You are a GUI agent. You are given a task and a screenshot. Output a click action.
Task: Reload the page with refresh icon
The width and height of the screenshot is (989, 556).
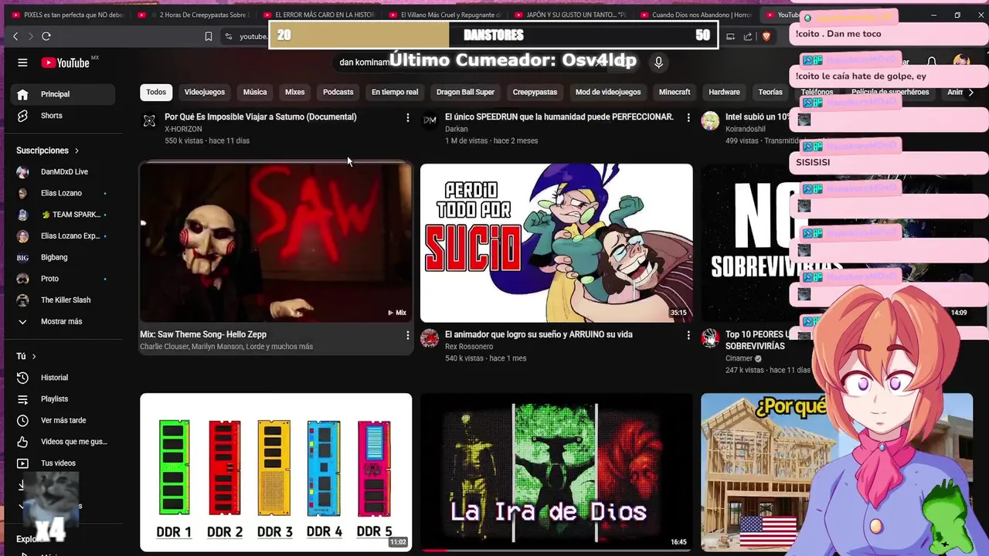(46, 36)
